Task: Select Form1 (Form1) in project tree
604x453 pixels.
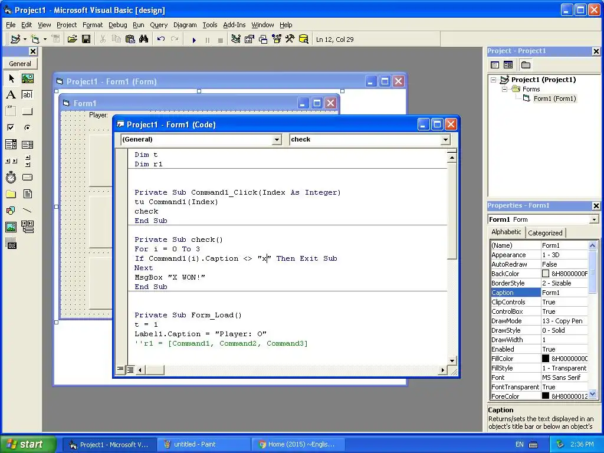Action: 554,99
